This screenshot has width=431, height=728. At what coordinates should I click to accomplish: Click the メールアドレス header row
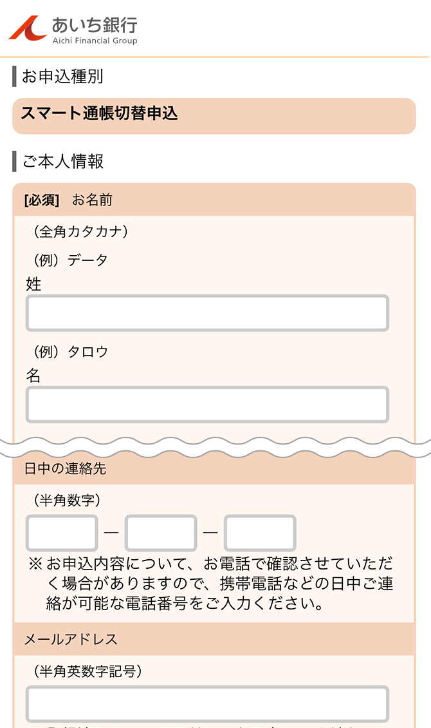pyautogui.click(x=214, y=639)
